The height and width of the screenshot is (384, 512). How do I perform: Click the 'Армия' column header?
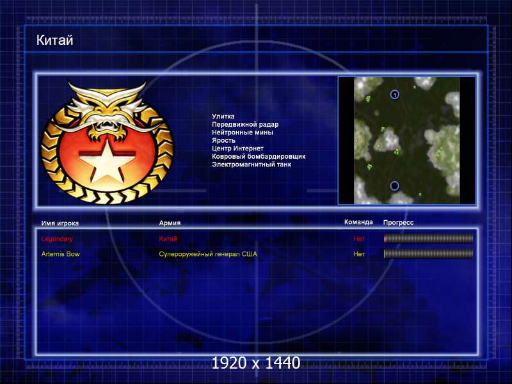coord(170,223)
